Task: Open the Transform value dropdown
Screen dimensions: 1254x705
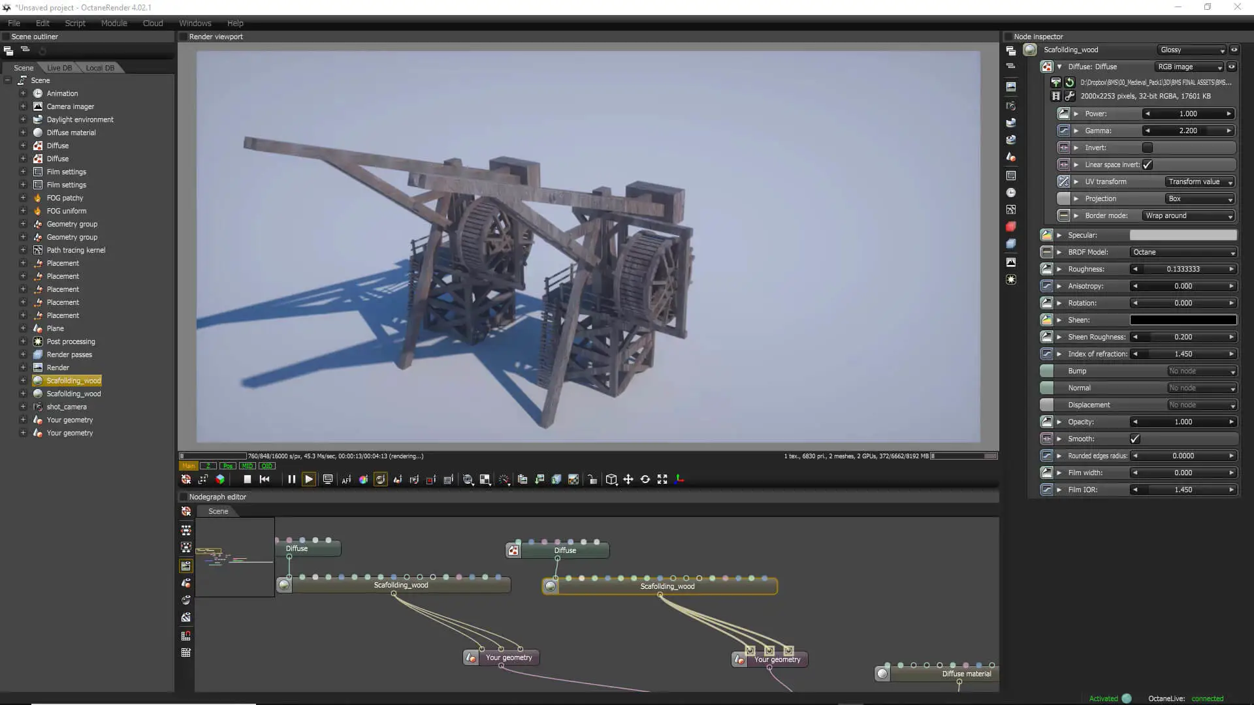Action: [1200, 181]
